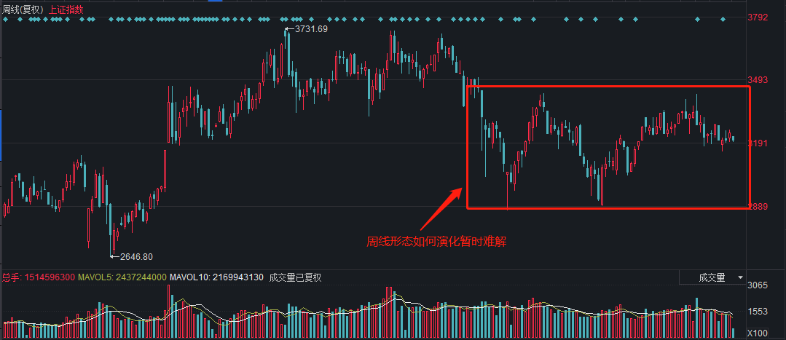Image resolution: width=786 pixels, height=340 pixels.
Task: Click the 成交量已复权 label
Action: tap(295, 277)
